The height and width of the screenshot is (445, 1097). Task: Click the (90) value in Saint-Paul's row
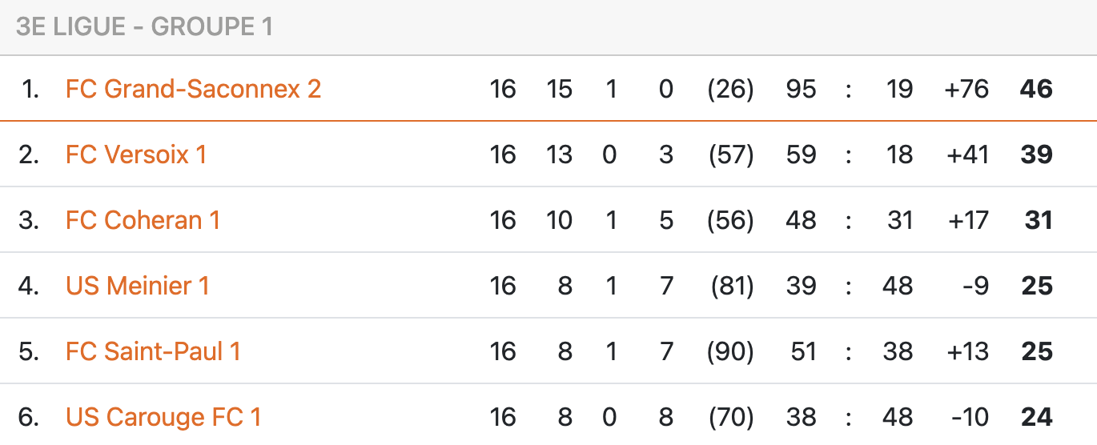730,351
